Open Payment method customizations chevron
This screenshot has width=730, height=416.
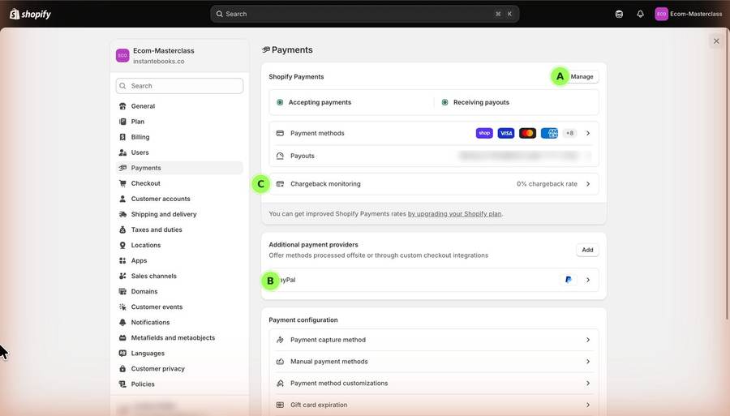588,383
